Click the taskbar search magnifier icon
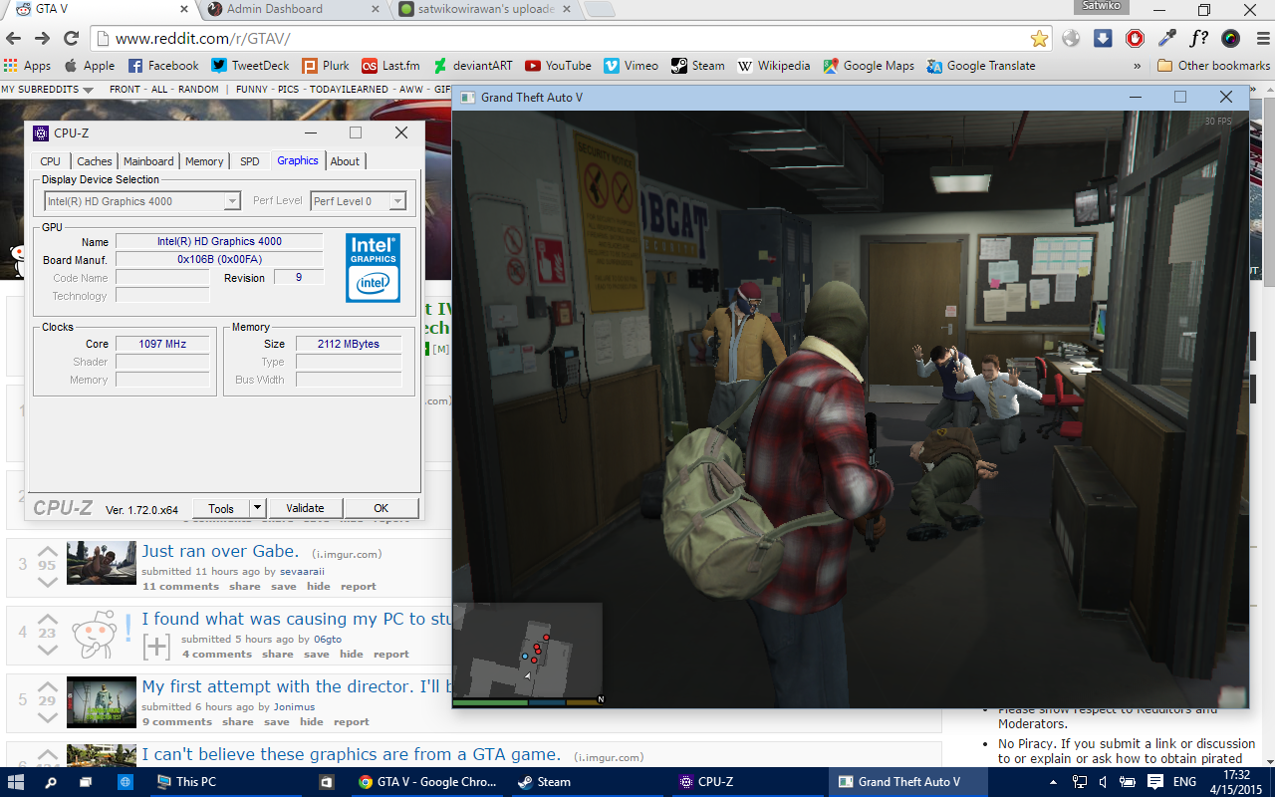Image resolution: width=1275 pixels, height=797 pixels. pyautogui.click(x=51, y=782)
